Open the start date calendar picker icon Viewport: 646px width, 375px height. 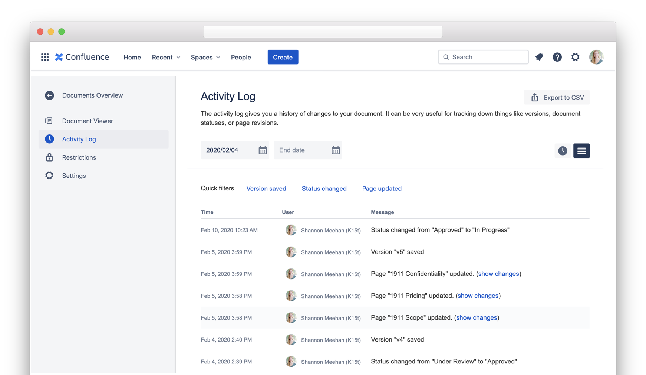263,150
